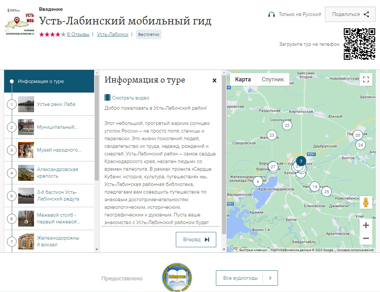Screen dimensions: 380x292
Task: Click the tour logo thumbnail at top left
Action: coord(20,22)
